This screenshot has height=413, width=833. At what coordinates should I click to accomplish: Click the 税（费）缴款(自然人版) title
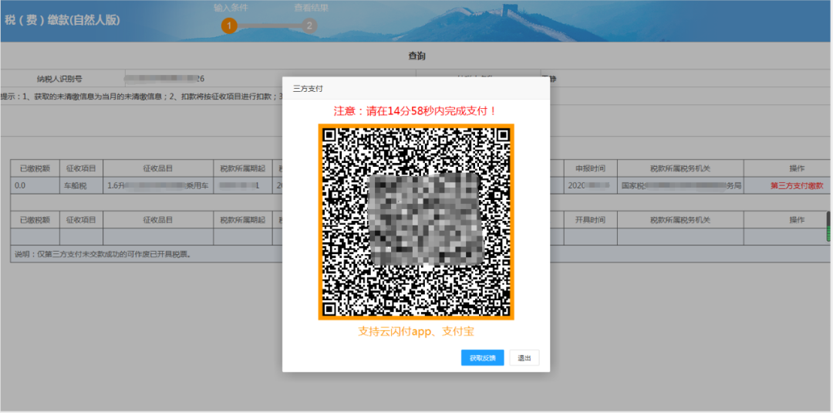(x=62, y=21)
